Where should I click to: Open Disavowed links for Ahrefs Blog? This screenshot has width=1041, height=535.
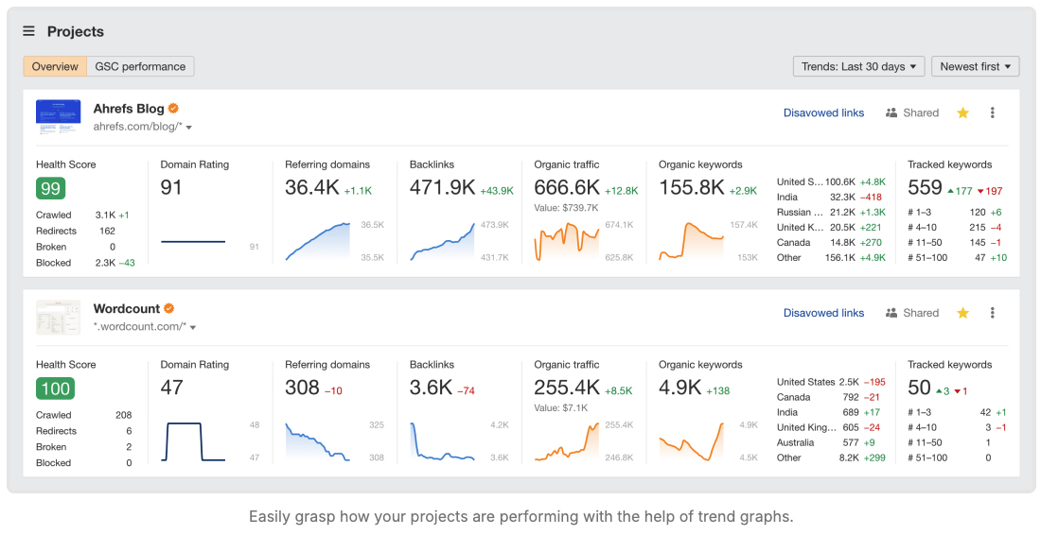(x=823, y=112)
